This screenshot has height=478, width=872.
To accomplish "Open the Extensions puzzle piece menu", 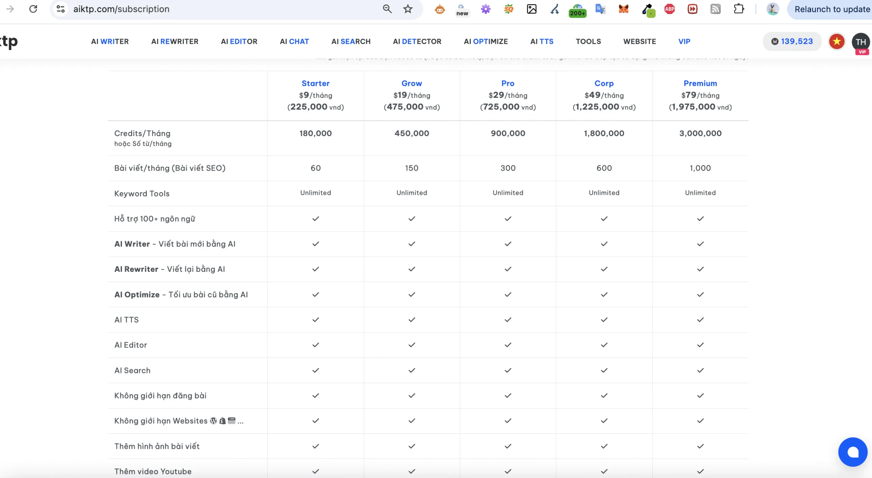I will point(738,9).
